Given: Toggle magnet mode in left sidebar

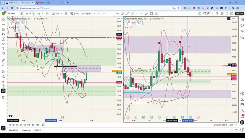Looking at the screenshot, I should click(3, 71).
